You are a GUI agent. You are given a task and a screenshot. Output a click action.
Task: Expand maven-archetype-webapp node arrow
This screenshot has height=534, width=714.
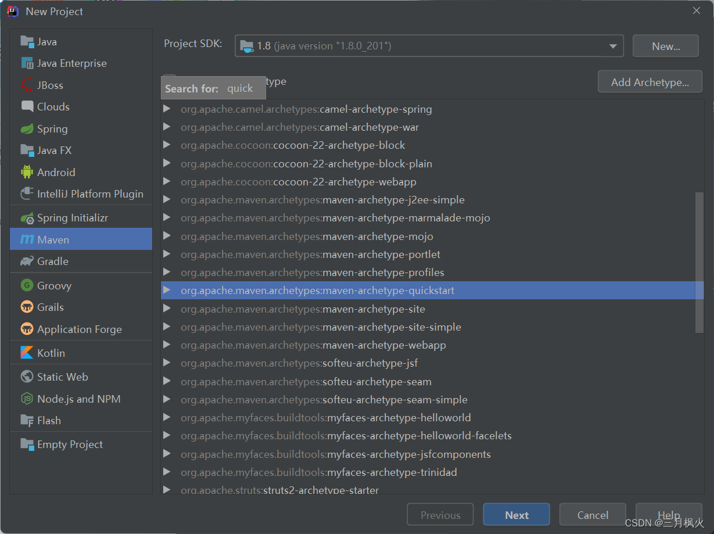tap(167, 345)
